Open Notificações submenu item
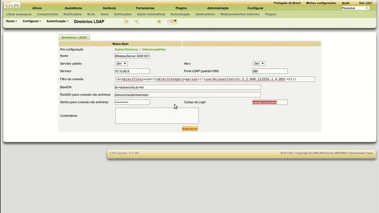The width and height of the screenshot is (379, 213). 72,14
